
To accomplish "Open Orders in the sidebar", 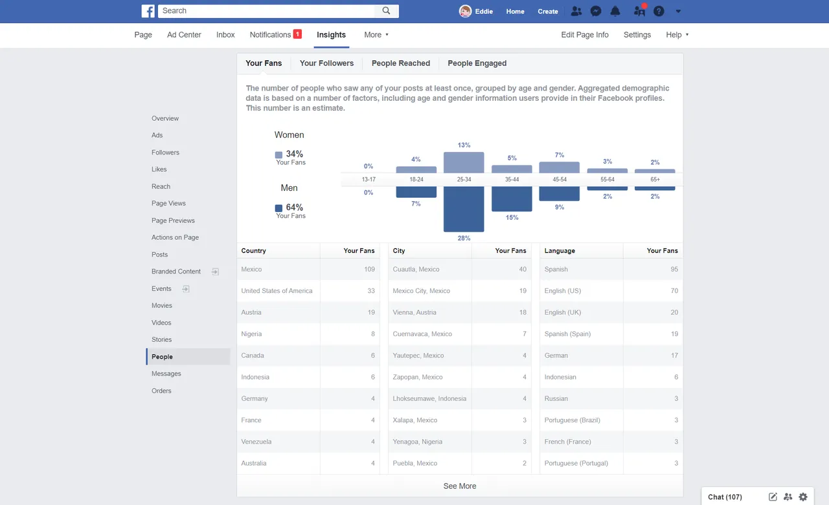I will coord(161,391).
